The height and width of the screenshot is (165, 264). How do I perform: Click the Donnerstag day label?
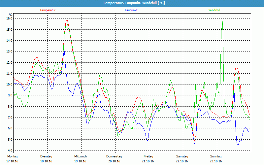coord(114,156)
